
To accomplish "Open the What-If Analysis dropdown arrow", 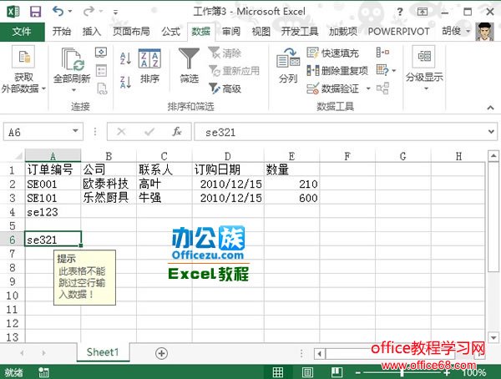I will pyautogui.click(x=394, y=71).
